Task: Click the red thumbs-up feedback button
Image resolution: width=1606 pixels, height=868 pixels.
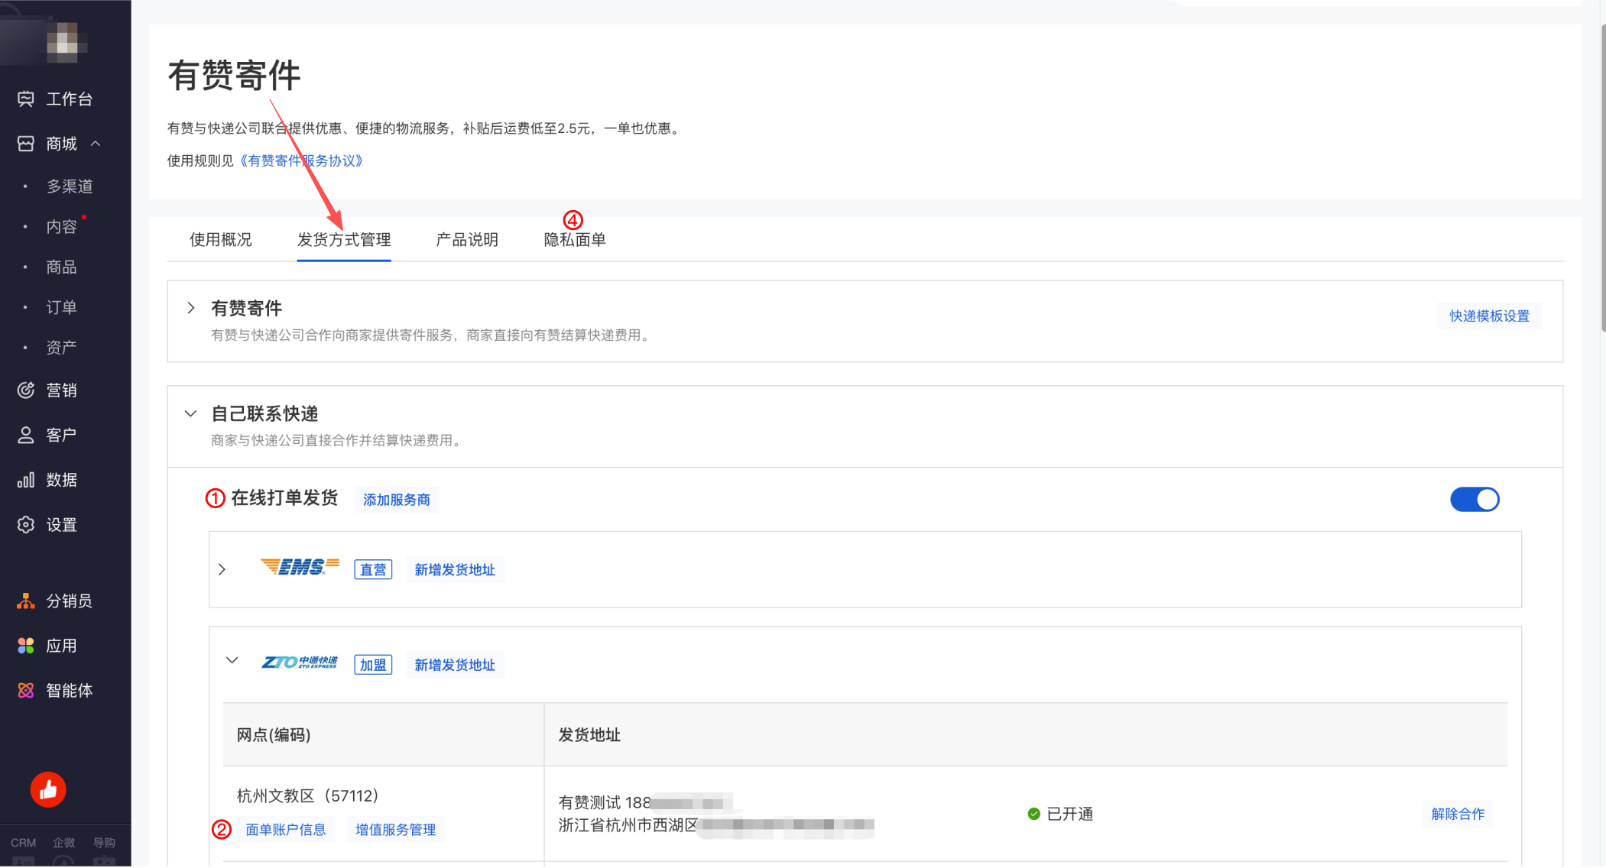Action: click(x=48, y=789)
